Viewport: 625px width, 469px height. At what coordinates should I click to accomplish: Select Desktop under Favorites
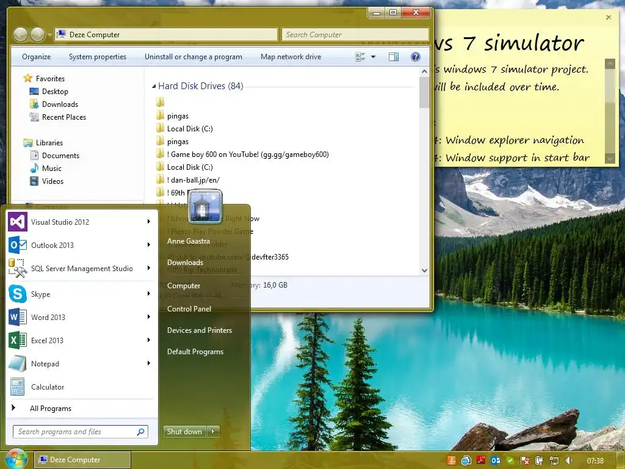[49, 92]
